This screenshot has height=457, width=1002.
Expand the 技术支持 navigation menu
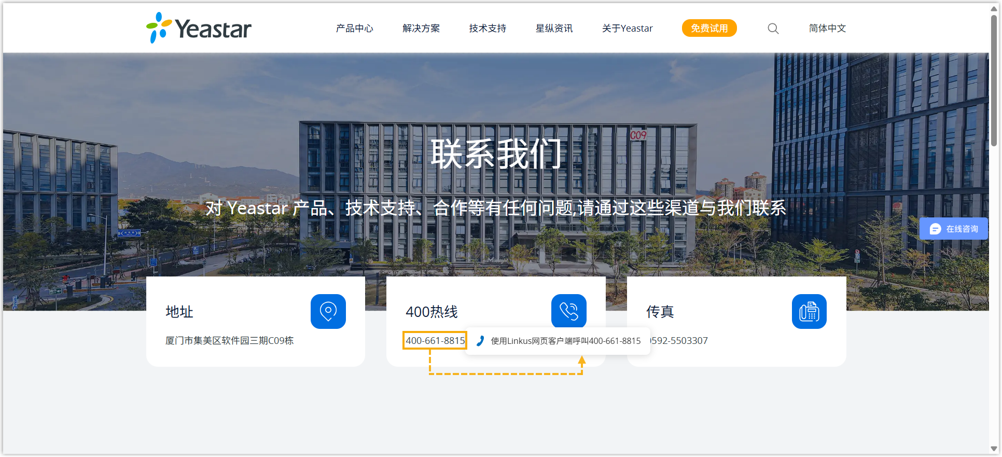coord(487,29)
